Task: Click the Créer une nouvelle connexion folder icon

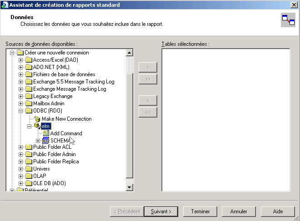Action: point(20,53)
